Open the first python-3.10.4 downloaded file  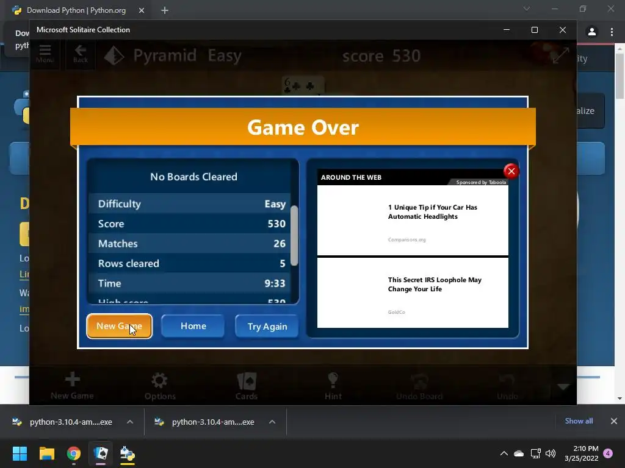pos(62,422)
